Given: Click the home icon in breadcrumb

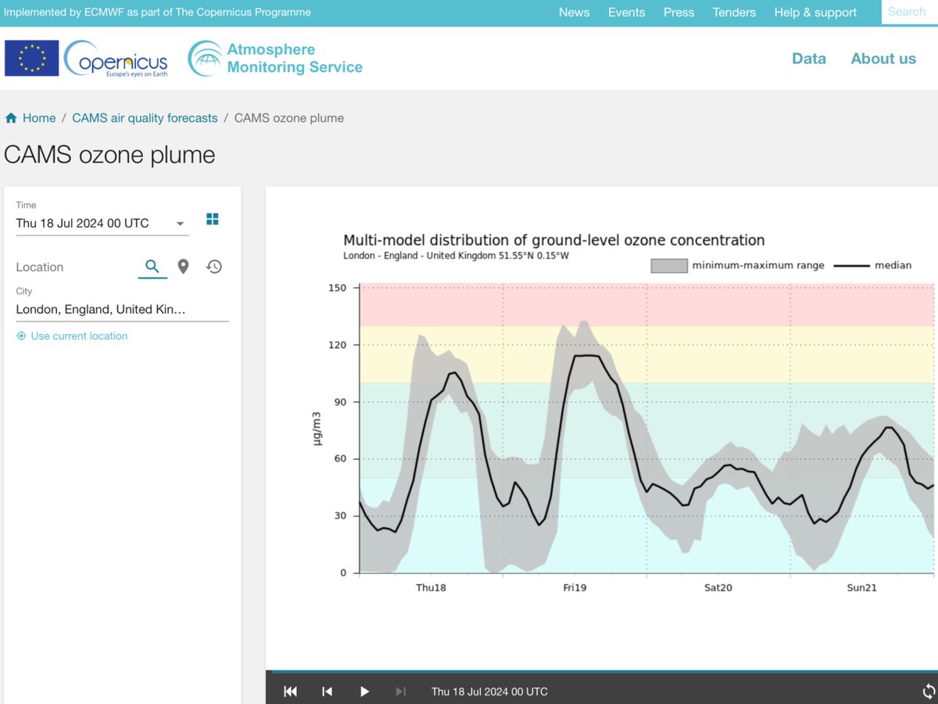Looking at the screenshot, I should pyautogui.click(x=11, y=118).
